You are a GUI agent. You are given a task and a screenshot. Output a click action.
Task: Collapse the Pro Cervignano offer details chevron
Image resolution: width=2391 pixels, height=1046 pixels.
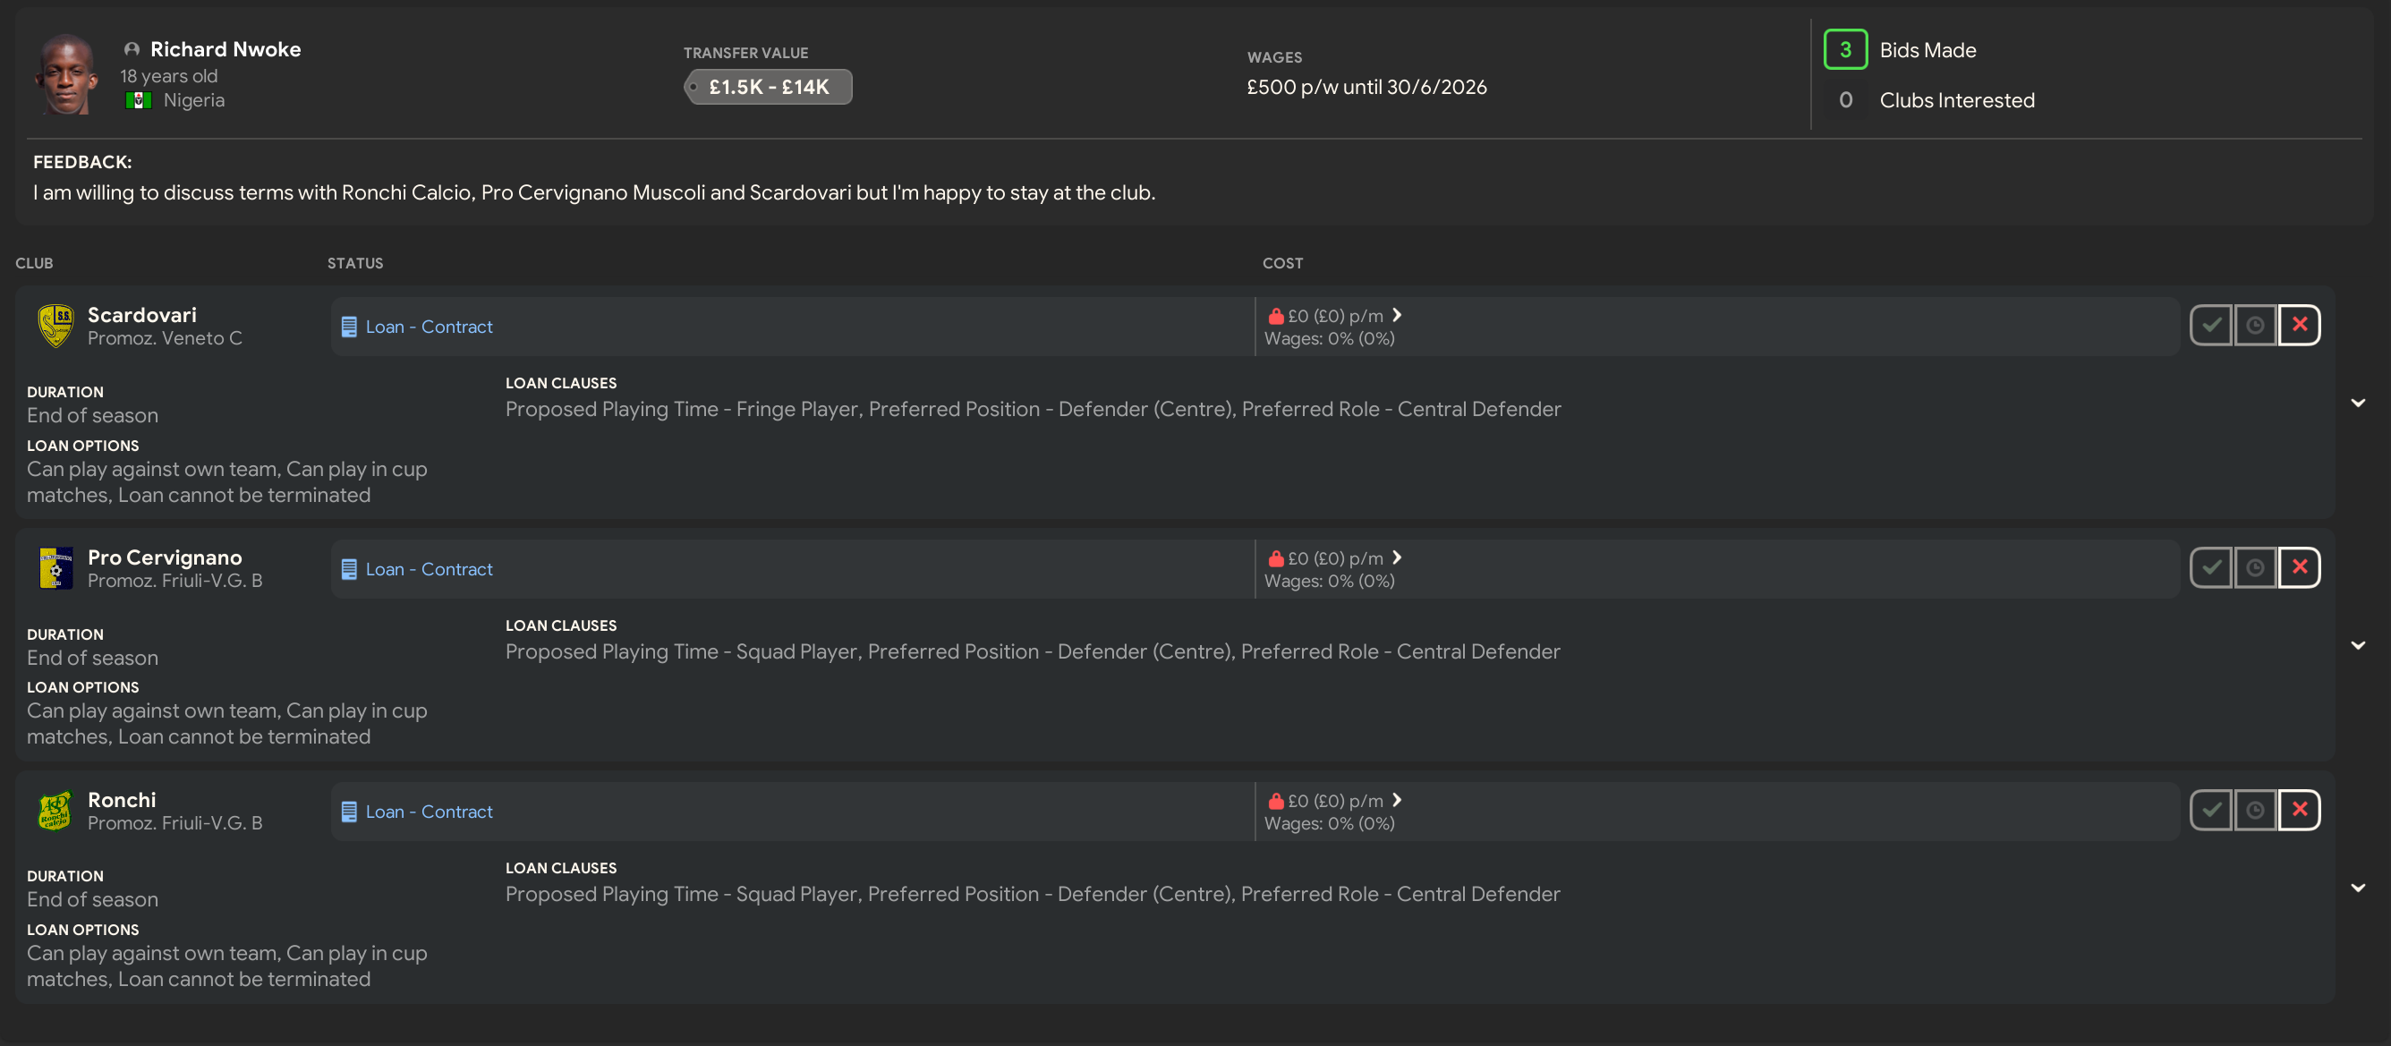pyautogui.click(x=2358, y=645)
